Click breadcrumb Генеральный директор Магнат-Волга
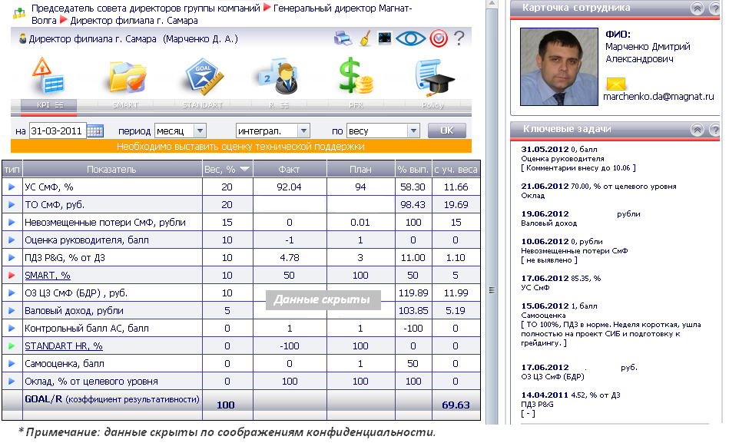The width and height of the screenshot is (739, 443). pyautogui.click(x=221, y=14)
